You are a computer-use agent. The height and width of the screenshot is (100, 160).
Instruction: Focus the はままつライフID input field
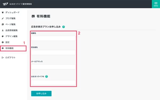[53, 83]
